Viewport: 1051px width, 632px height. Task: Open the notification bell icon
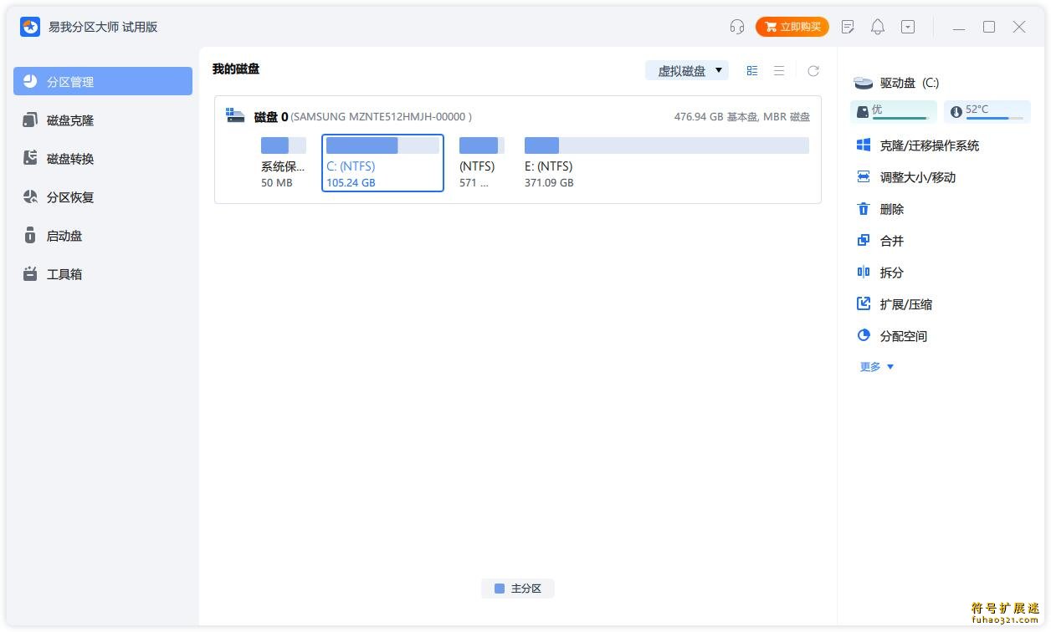coord(878,27)
